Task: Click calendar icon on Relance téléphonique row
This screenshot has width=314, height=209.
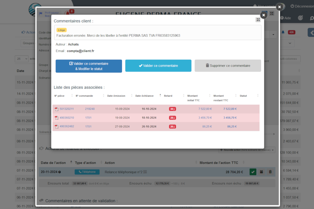Action: coord(261,172)
